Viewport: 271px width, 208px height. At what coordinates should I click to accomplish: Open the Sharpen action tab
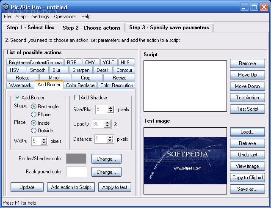[81, 70]
